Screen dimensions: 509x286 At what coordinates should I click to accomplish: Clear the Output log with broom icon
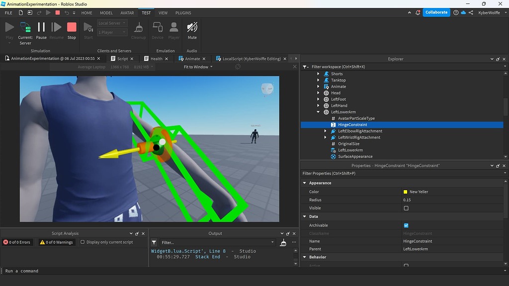click(x=282, y=242)
